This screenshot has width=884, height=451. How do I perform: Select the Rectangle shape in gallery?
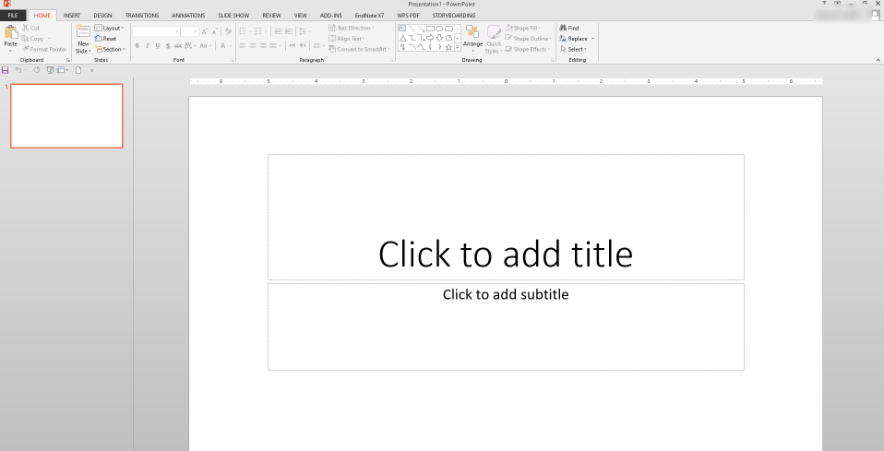(x=430, y=29)
